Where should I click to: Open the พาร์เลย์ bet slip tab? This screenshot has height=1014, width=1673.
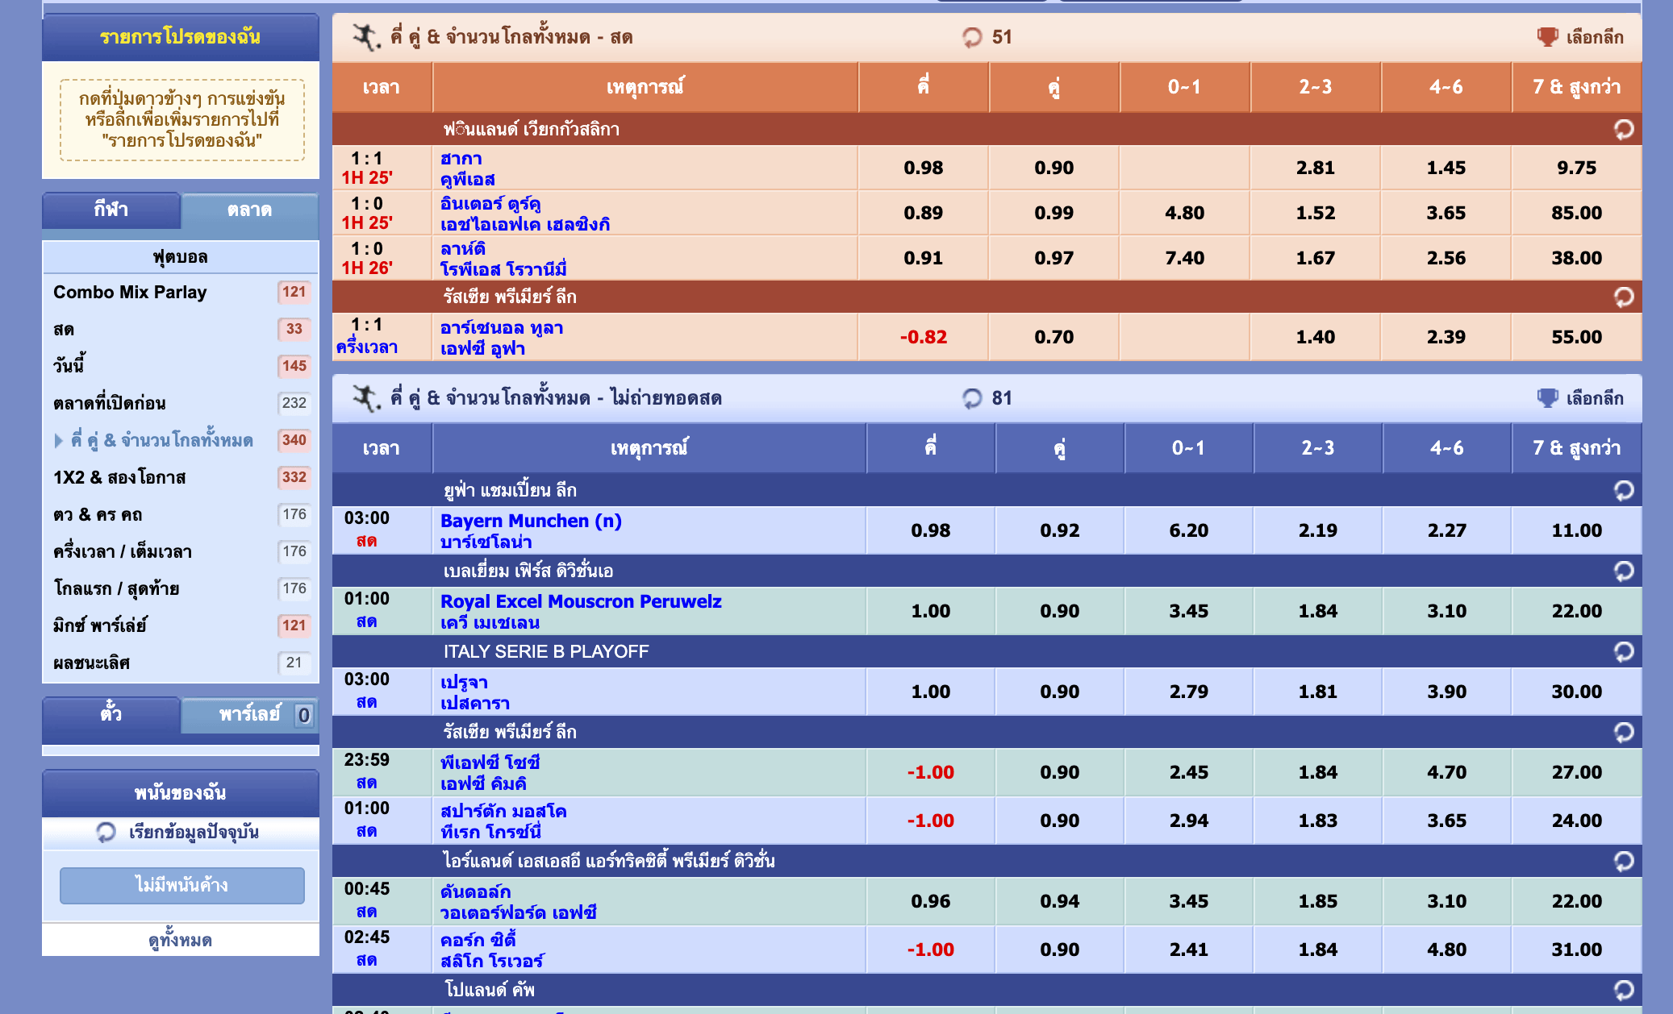point(249,714)
